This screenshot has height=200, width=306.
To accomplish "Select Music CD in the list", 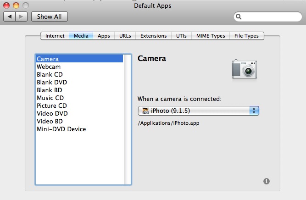I will (50, 98).
